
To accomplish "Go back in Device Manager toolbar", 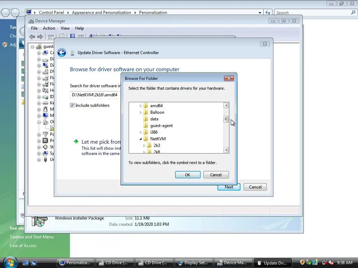I will click(32, 36).
